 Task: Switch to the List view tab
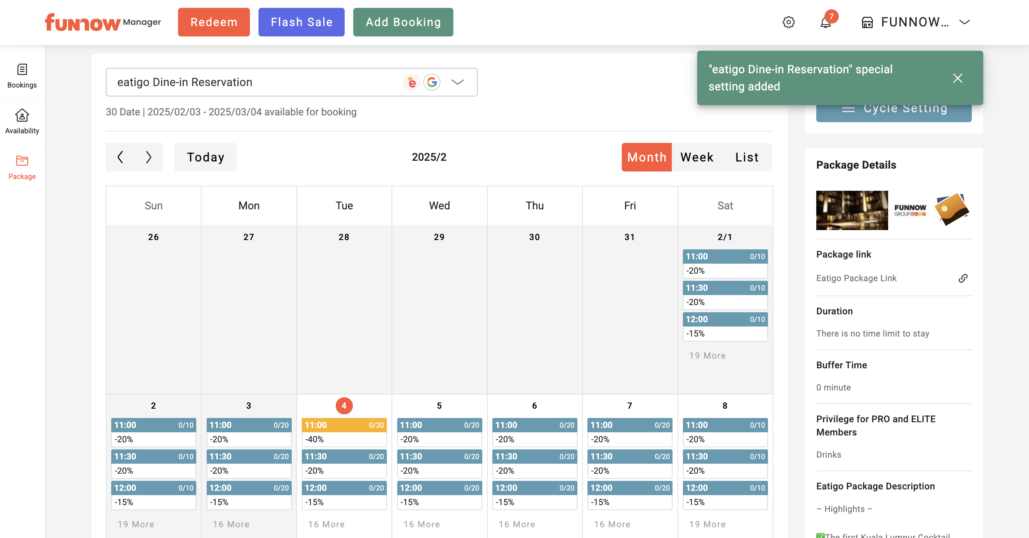[747, 157]
